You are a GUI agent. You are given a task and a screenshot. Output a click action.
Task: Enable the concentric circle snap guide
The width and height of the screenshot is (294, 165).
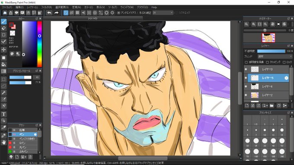click(x=95, y=13)
